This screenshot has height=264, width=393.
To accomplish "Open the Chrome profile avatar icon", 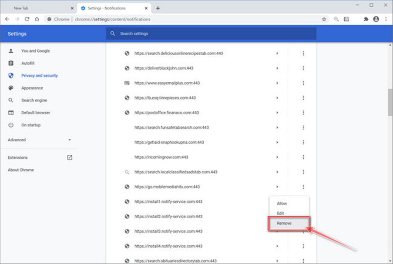I will coord(376,19).
